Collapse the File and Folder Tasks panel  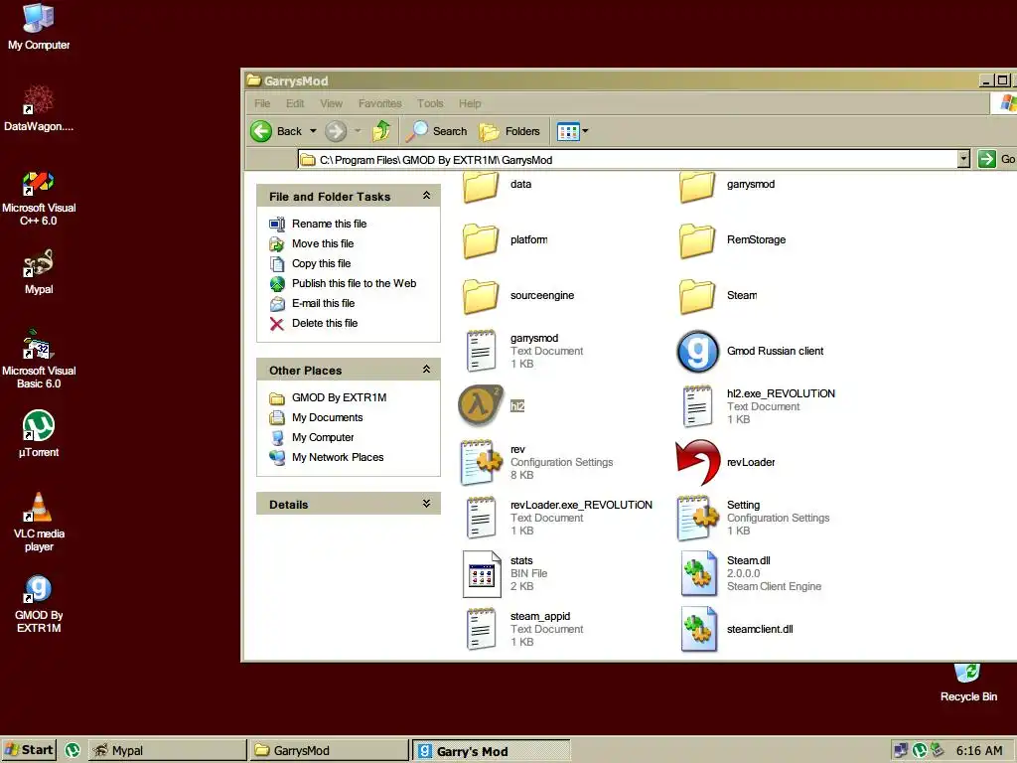[426, 196]
